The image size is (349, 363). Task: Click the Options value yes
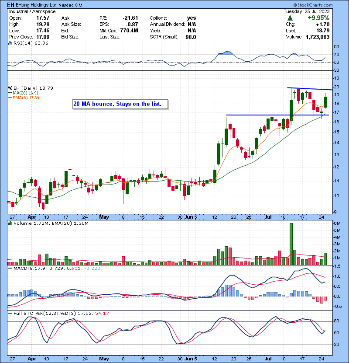coord(192,18)
